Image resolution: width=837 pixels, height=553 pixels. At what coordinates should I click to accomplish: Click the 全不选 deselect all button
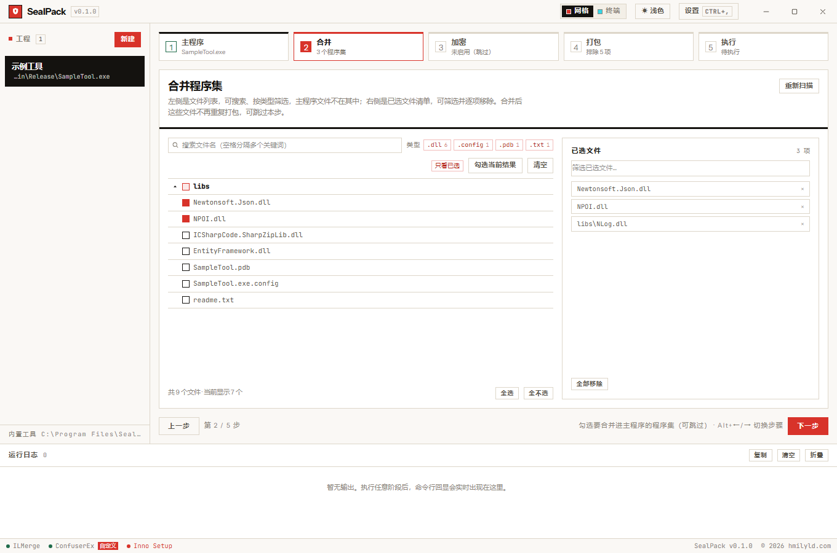(x=539, y=393)
